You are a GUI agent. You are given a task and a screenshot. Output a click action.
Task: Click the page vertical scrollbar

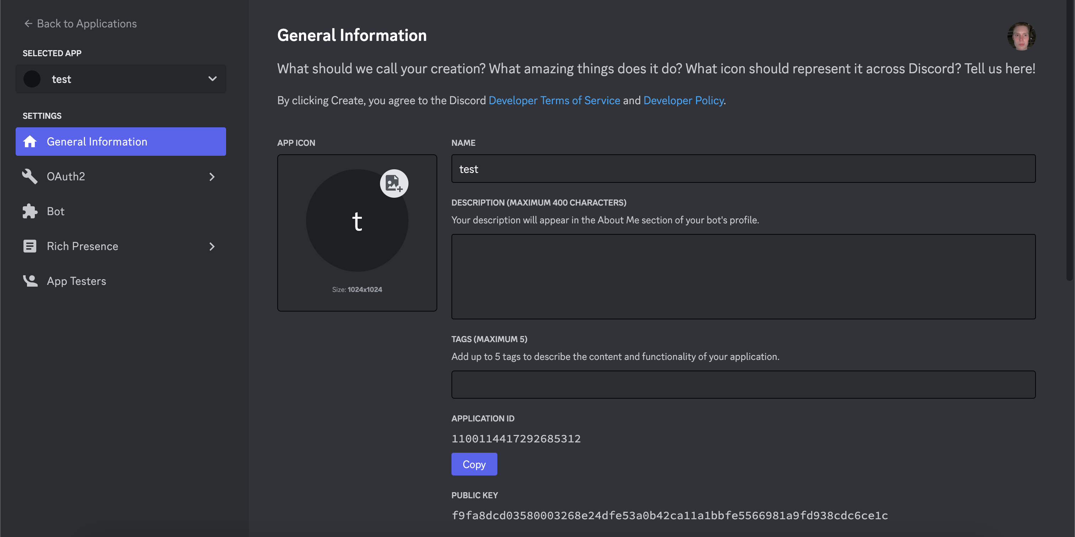click(1069, 140)
